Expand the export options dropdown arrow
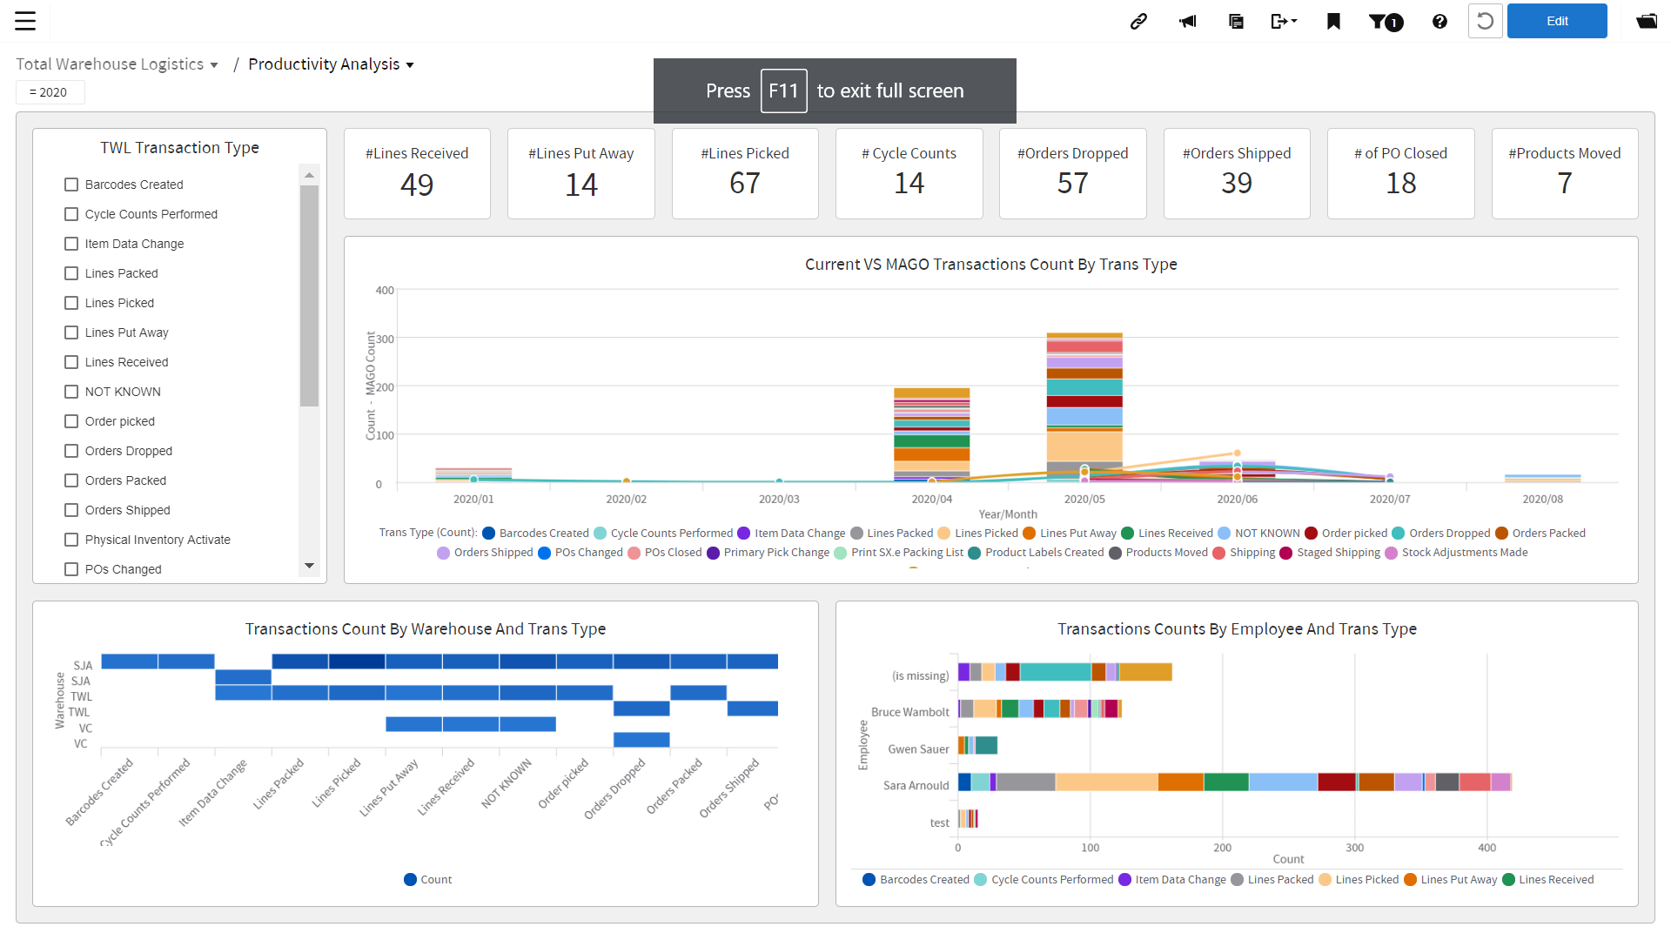The image size is (1671, 940). [x=1294, y=21]
